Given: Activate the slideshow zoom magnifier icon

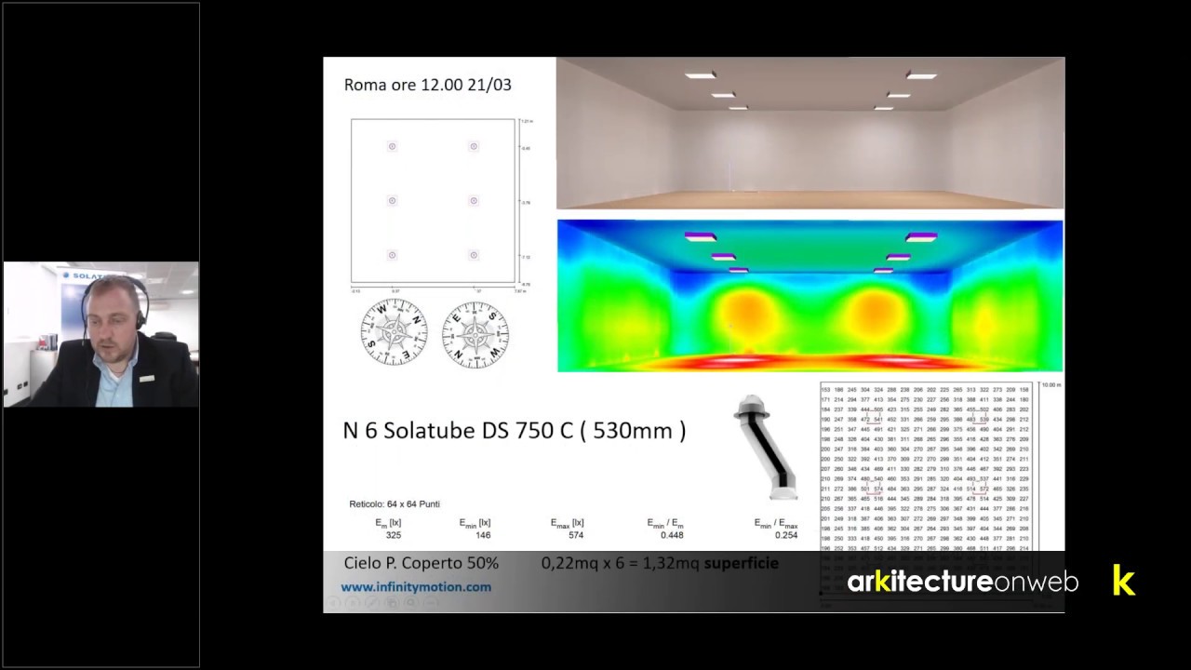Looking at the screenshot, I should (x=410, y=603).
